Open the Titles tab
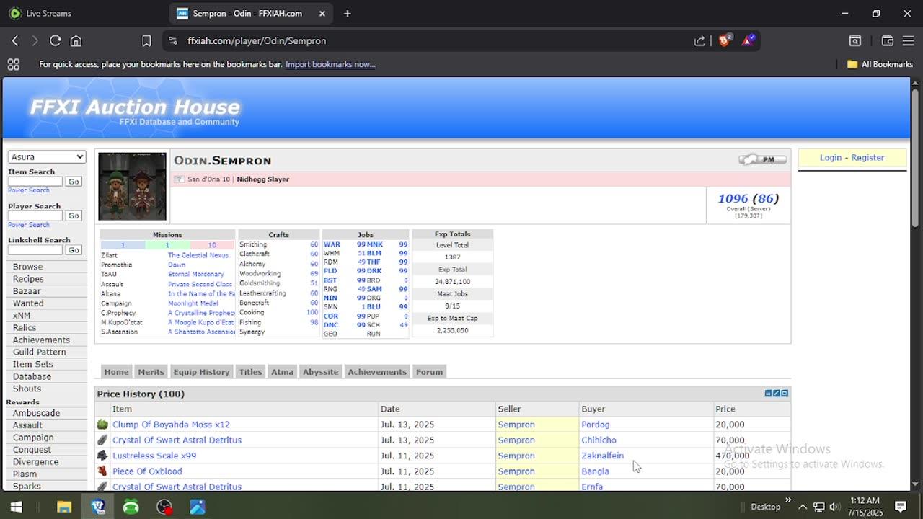Image resolution: width=923 pixels, height=519 pixels. (x=250, y=372)
